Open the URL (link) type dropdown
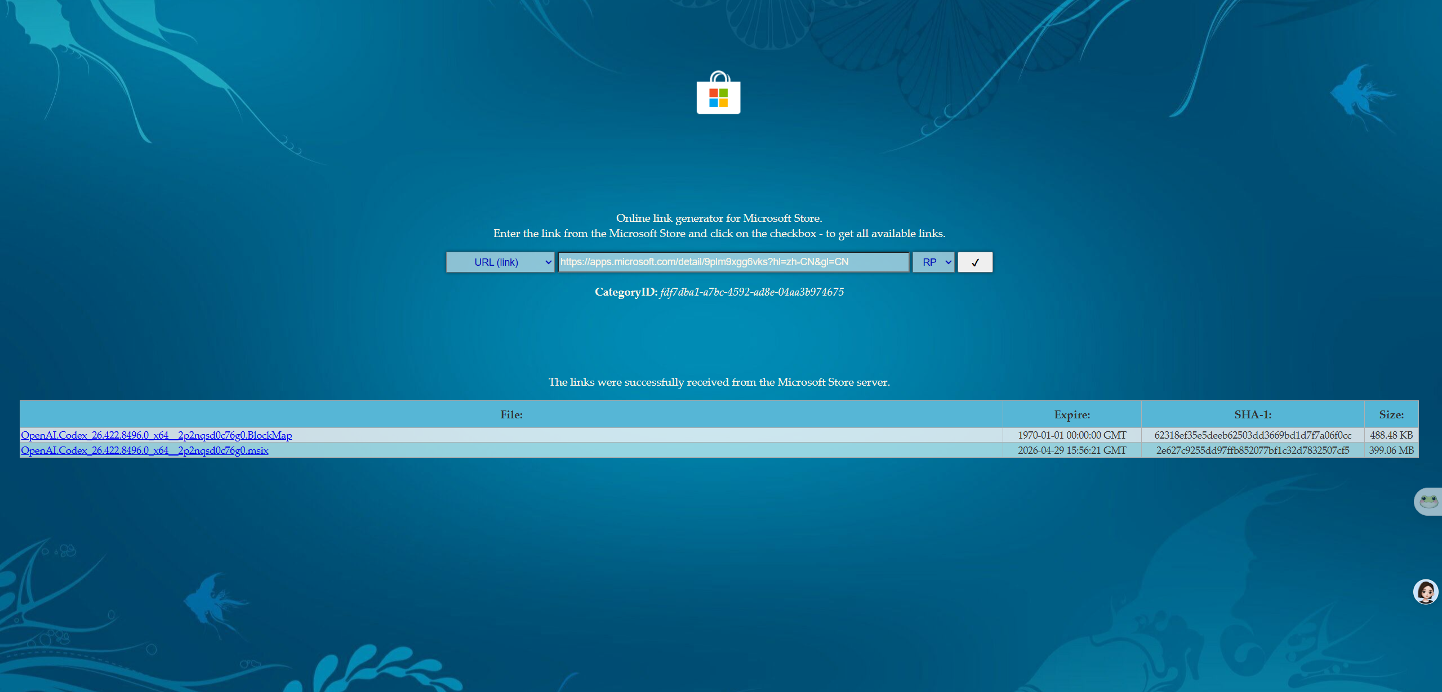Image resolution: width=1442 pixels, height=692 pixels. (500, 262)
